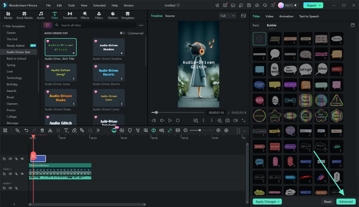This screenshot has width=359, height=207.
Task: Open the timeline layout options dropdown
Action: (244, 131)
